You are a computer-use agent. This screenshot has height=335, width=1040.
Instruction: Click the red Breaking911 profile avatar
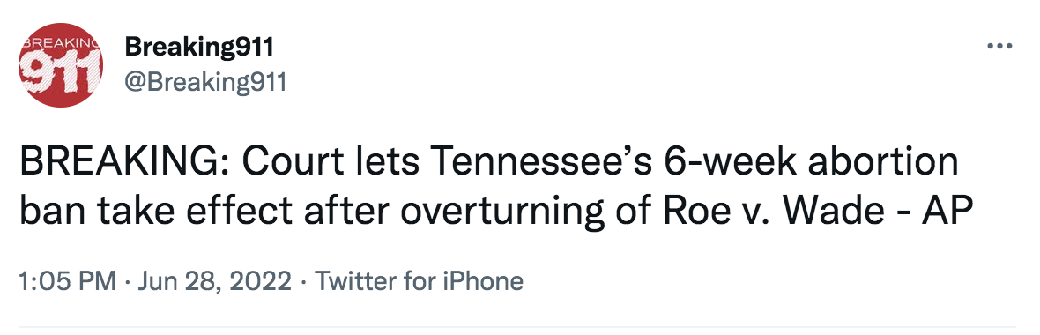pyautogui.click(x=60, y=64)
